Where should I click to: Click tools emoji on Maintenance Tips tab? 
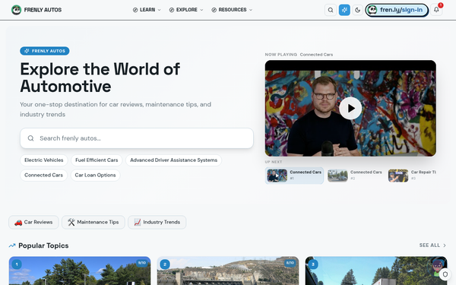pos(71,222)
